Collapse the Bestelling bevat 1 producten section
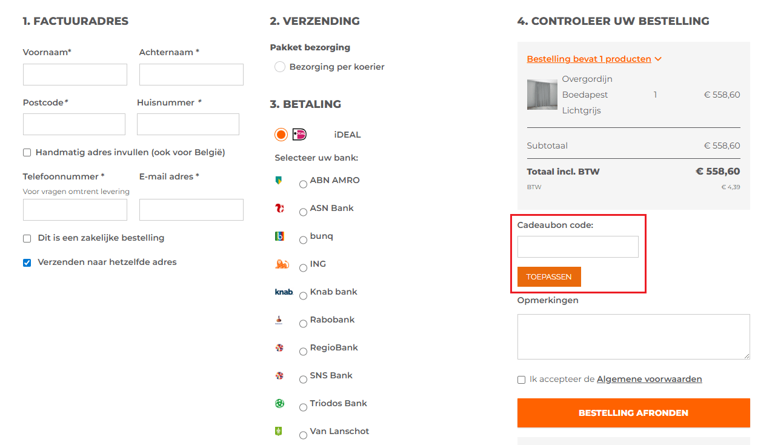 coord(658,59)
